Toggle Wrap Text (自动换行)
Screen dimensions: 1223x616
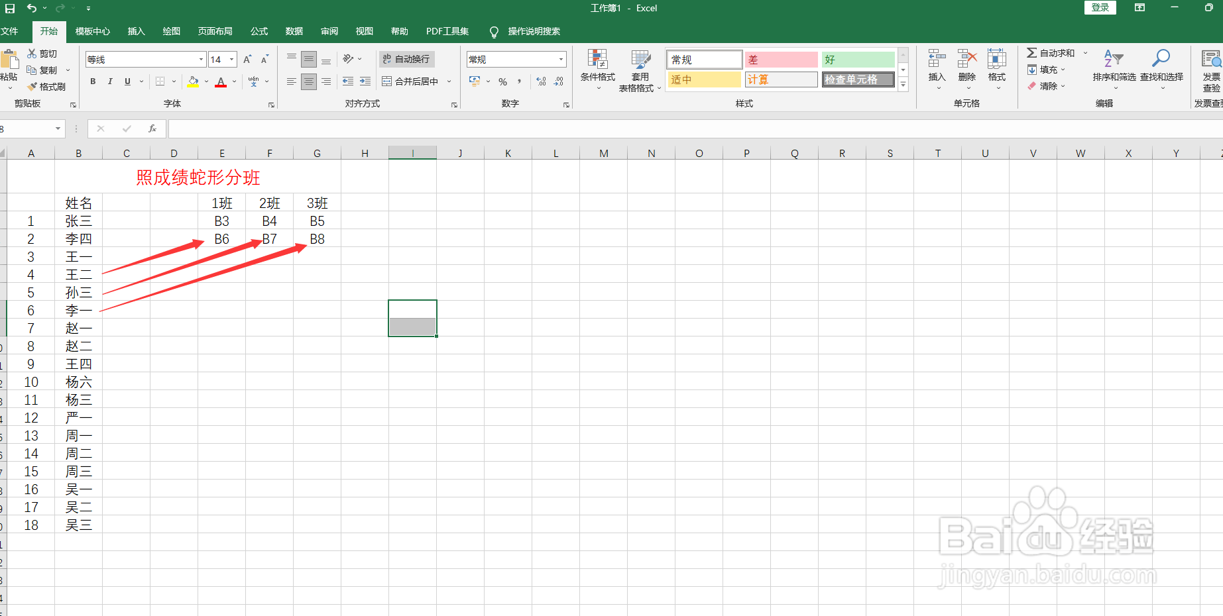[407, 59]
